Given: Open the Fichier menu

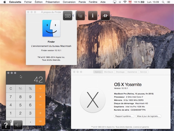Looking at the screenshot, I should click(28, 2).
